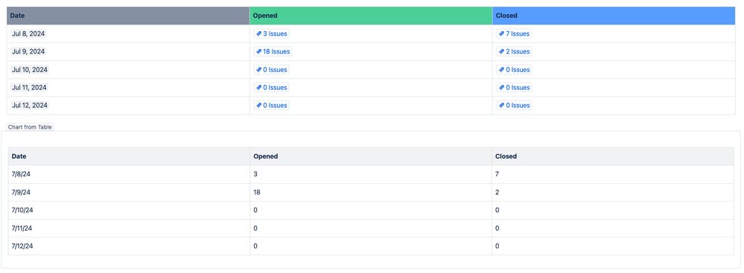Click the green 'Opened' column header
The height and width of the screenshot is (273, 744).
371,16
